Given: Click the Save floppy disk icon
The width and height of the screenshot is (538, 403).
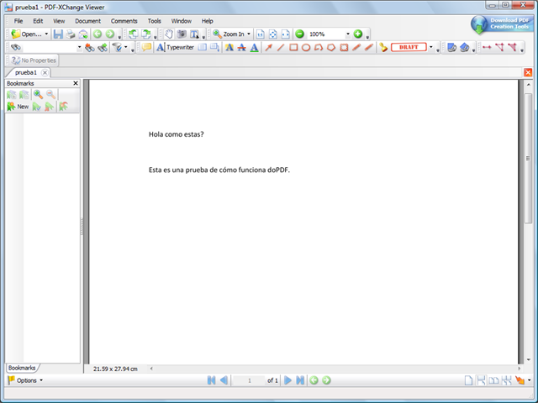Looking at the screenshot, I should point(58,34).
